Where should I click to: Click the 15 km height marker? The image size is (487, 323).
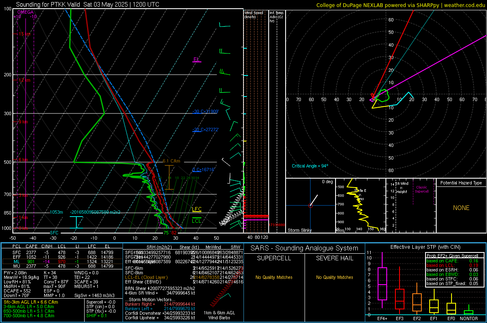pos(24,34)
